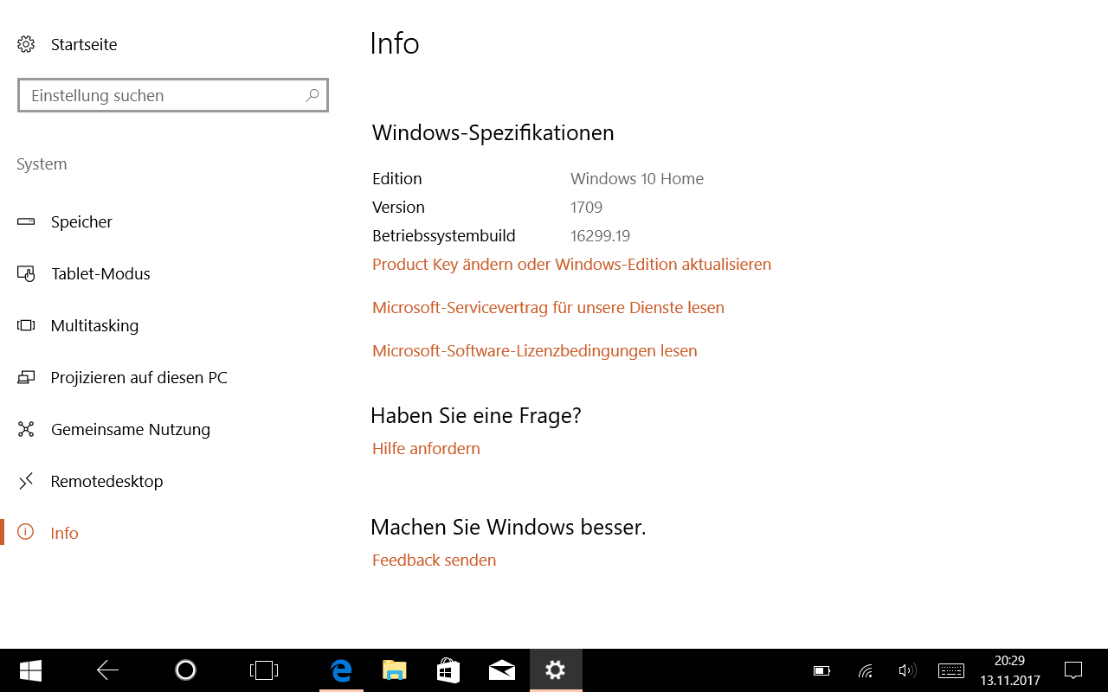Click the Startseite gear icon
This screenshot has height=692, width=1108.
[x=26, y=44]
